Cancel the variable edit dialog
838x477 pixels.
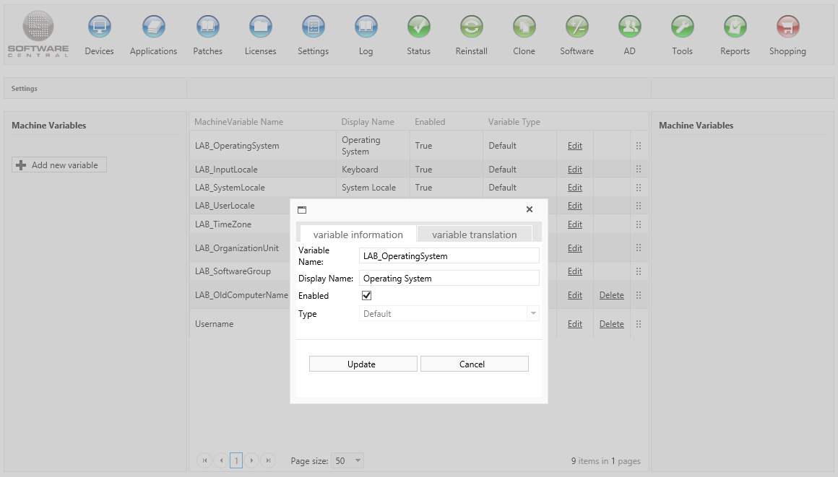474,364
